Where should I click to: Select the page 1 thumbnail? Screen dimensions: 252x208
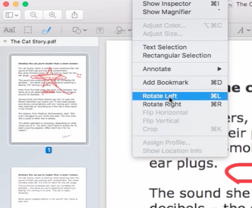click(48, 99)
